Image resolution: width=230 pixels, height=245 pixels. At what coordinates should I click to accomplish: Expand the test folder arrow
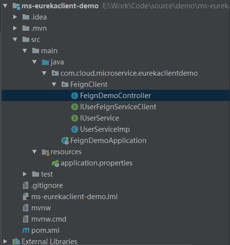25,174
